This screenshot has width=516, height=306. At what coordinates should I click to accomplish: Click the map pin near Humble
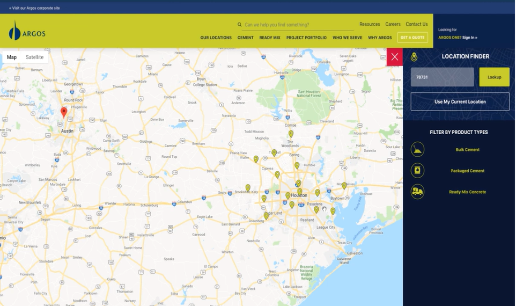pos(297,166)
